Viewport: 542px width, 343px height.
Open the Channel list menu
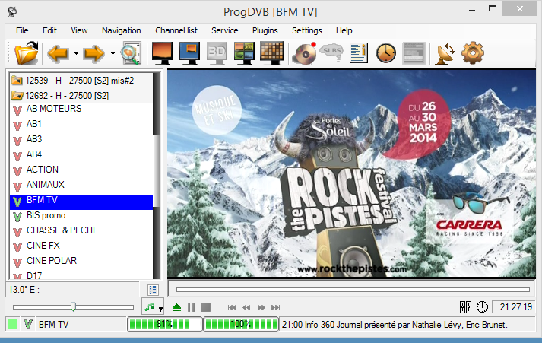[x=176, y=30]
